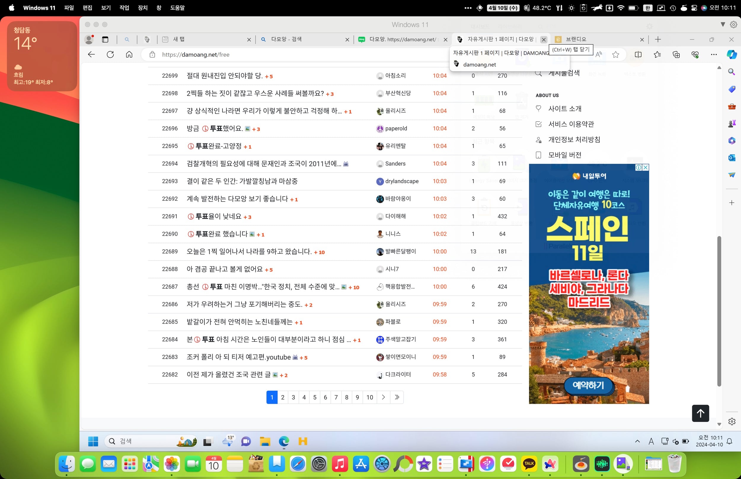Open Edge profile avatar
741x479 pixels.
click(89, 39)
